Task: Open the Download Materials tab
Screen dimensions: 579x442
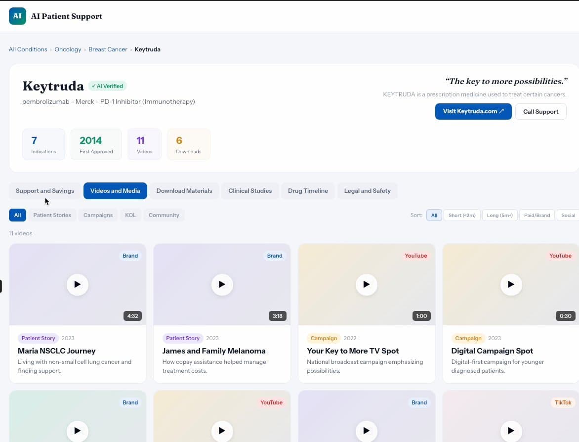Action: click(x=184, y=191)
